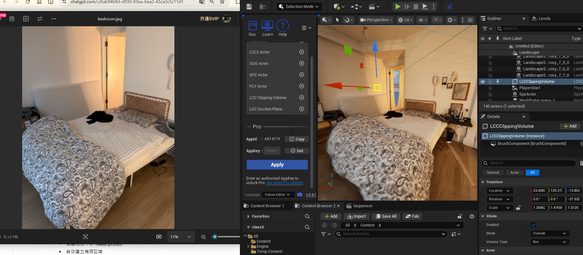Image resolution: width=583 pixels, height=255 pixels.
Task: Open the Follow Editor language dropdown
Action: coord(278,195)
